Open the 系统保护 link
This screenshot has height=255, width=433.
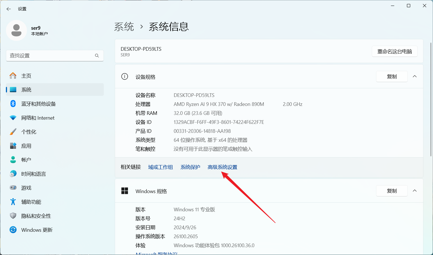click(190, 167)
